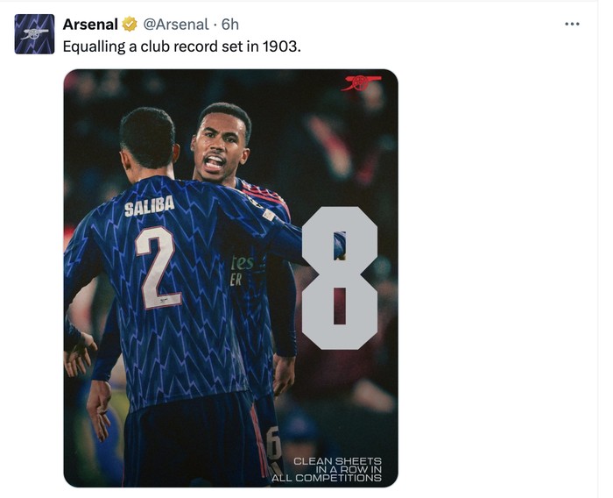Open the tweet's more options menu
This screenshot has width=613, height=498.
(572, 24)
